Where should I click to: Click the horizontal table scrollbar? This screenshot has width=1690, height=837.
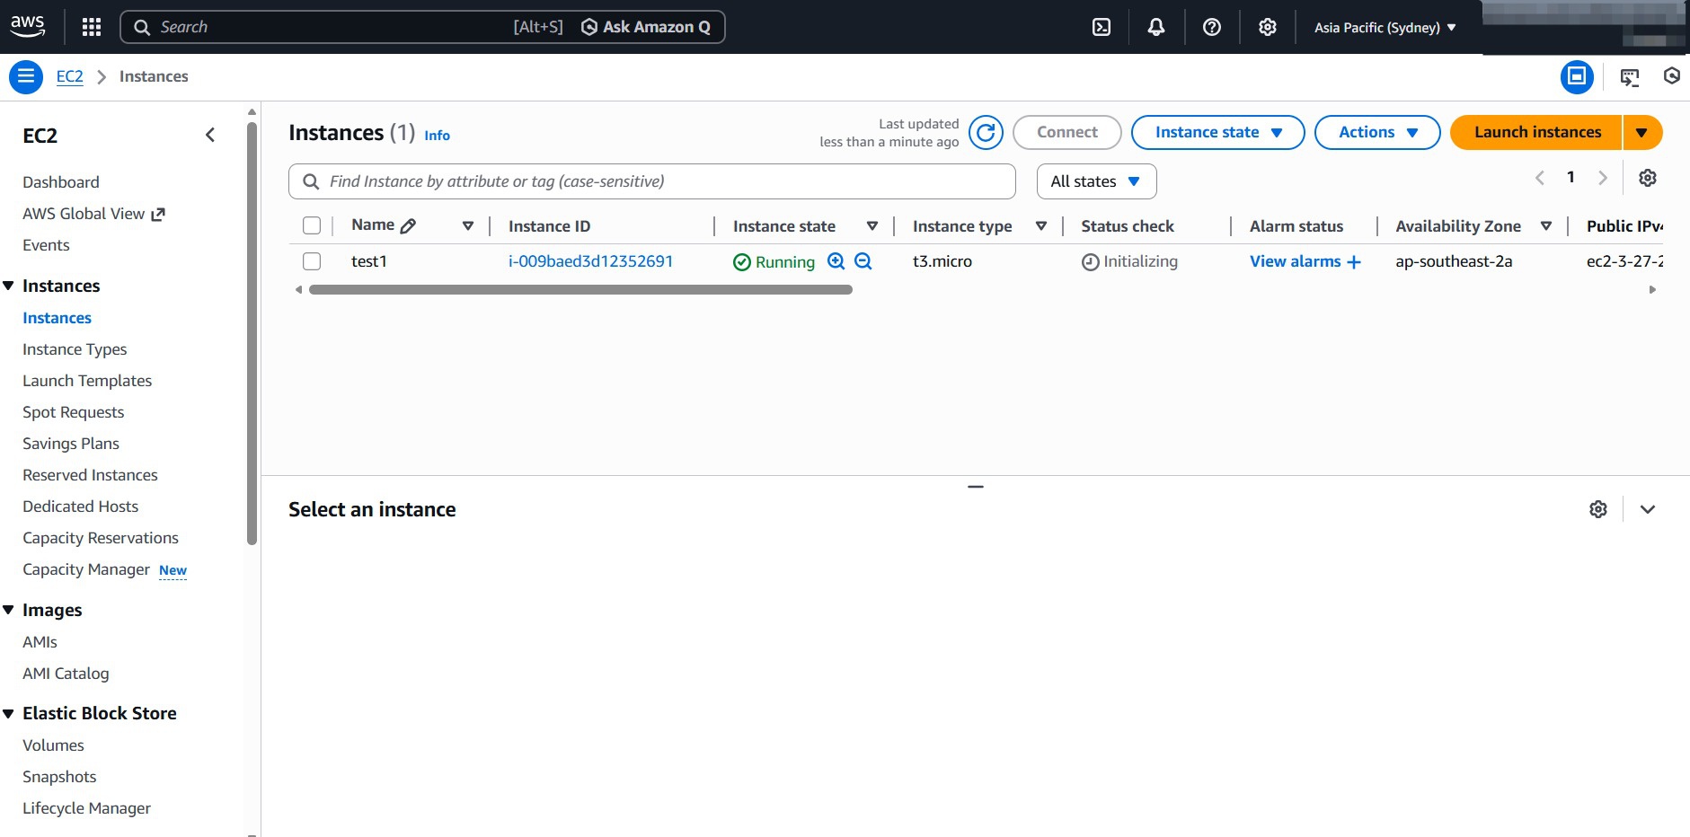[x=580, y=290]
